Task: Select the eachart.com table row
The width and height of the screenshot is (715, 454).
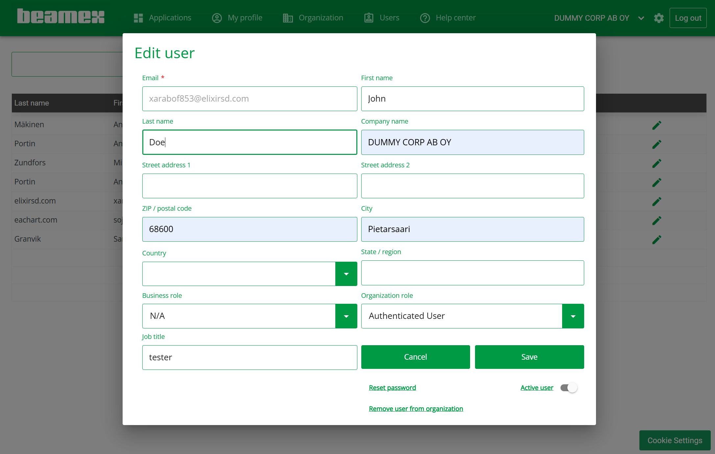Action: pyautogui.click(x=67, y=220)
